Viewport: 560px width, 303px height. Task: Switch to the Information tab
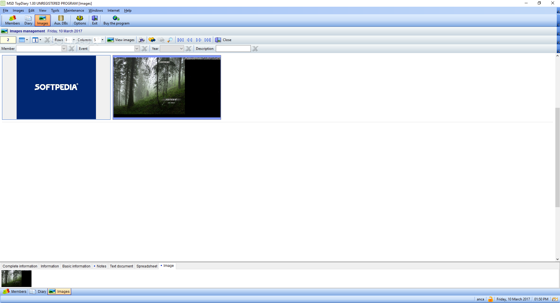coord(50,266)
